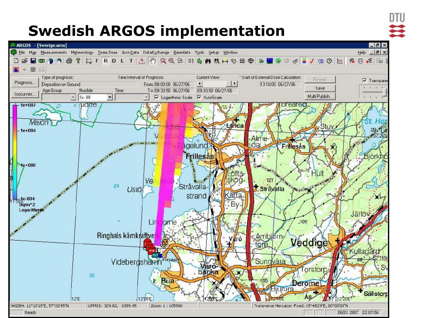Viewport: 424px width, 318px height.
Task: Toggle the Transparent checkbox
Action: (x=364, y=80)
